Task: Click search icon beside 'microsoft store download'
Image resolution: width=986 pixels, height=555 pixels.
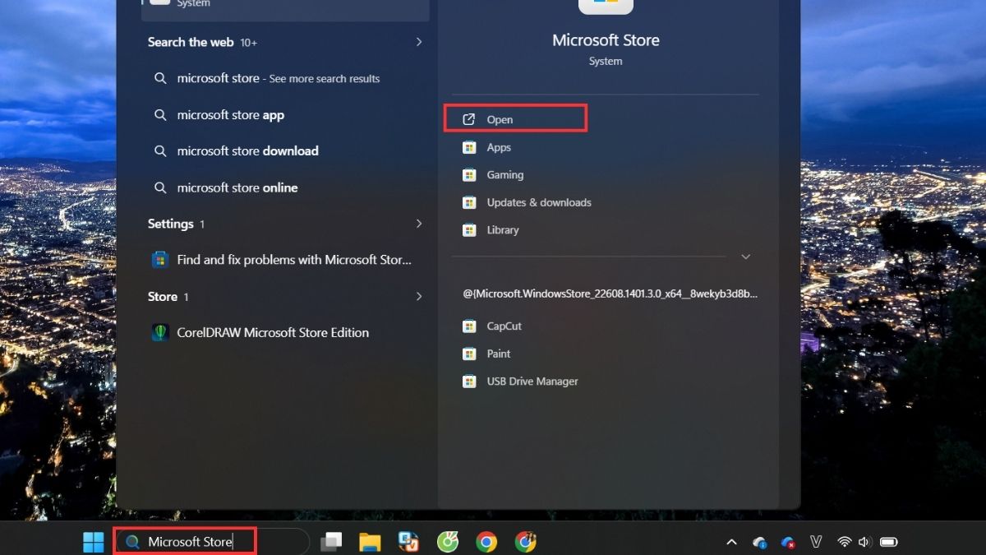Action: (x=160, y=151)
